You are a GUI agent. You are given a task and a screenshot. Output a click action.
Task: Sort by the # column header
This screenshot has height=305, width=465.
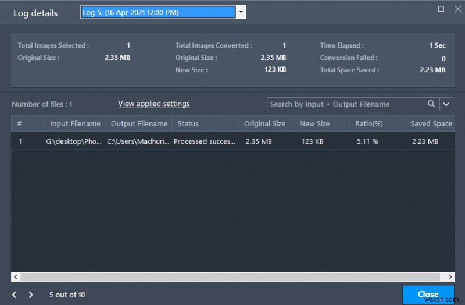point(27,123)
